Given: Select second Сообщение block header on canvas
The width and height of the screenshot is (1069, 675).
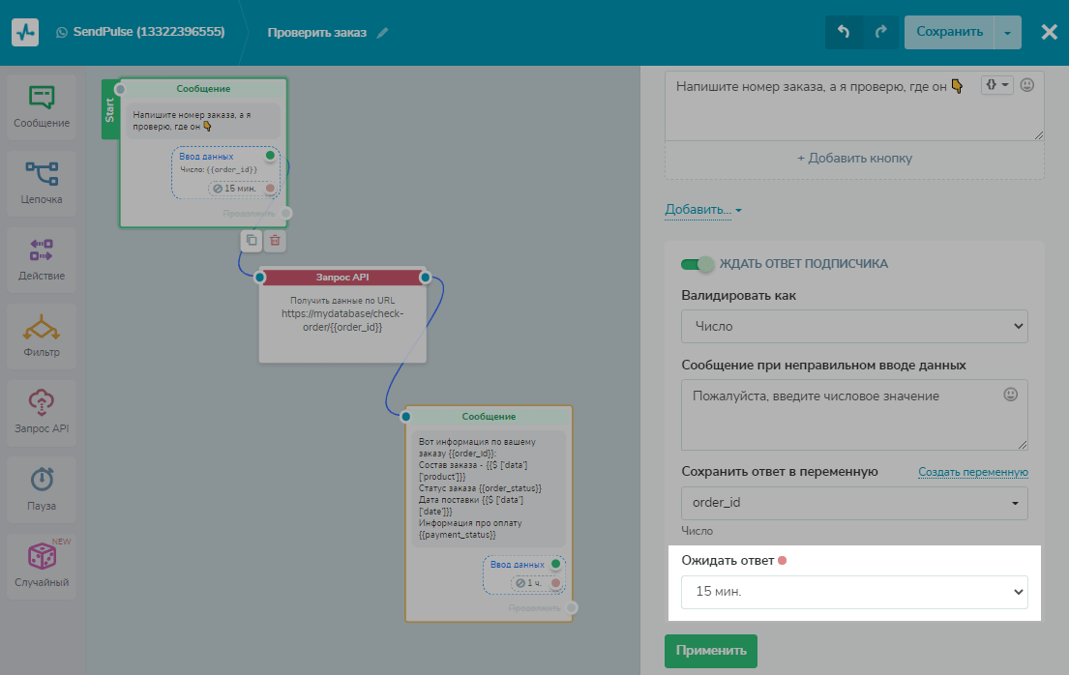Looking at the screenshot, I should point(489,417).
